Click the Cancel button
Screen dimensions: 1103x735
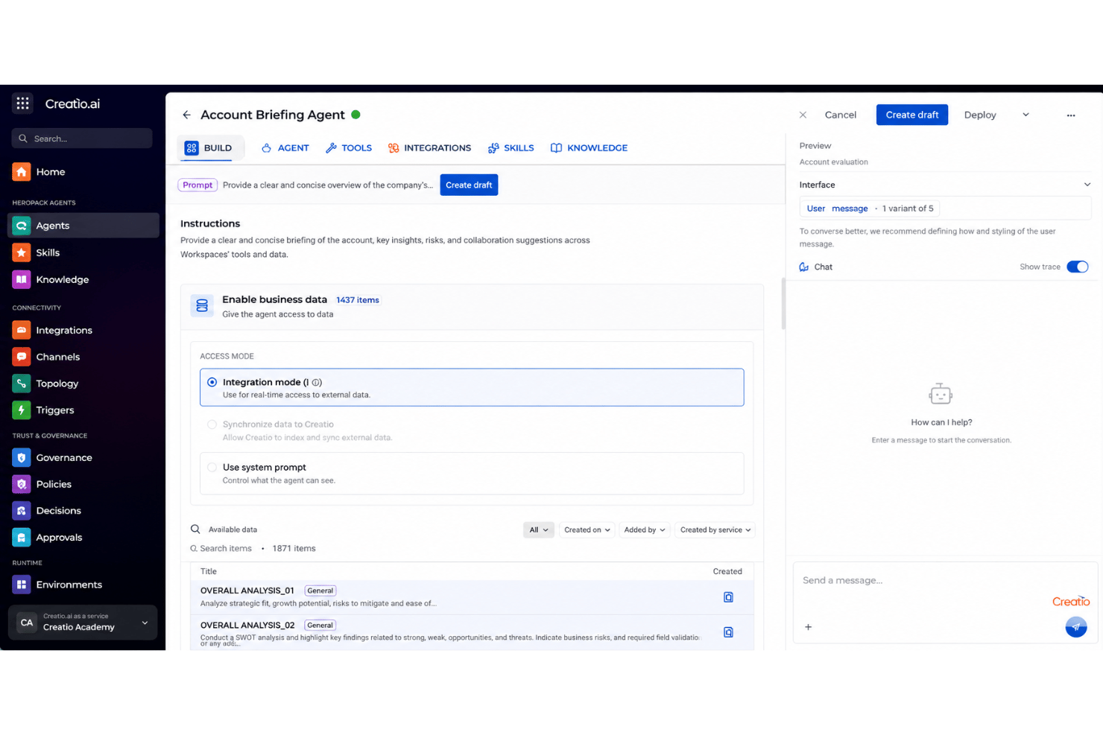coord(840,115)
